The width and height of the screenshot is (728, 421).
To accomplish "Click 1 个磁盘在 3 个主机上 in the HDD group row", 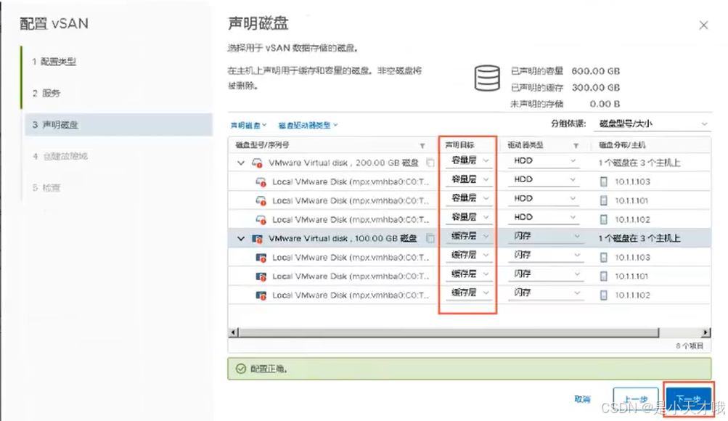I will point(639,163).
